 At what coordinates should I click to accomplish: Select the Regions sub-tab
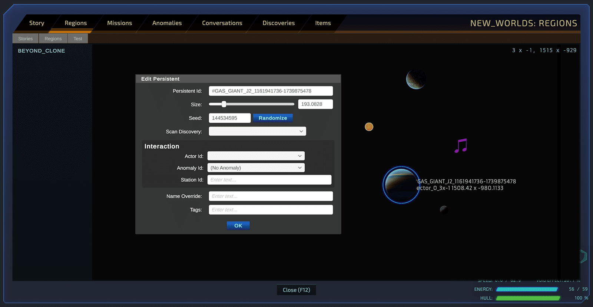tap(53, 38)
